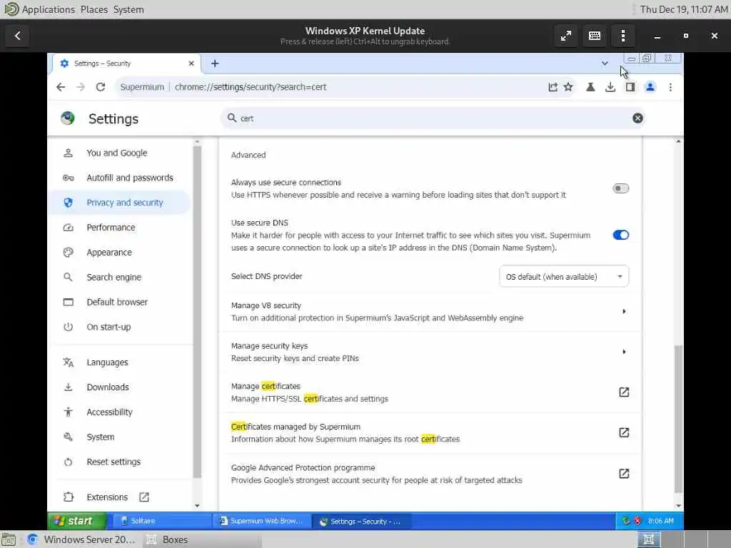
Task: Click main settings page scrollbar thumb
Action: [678, 418]
